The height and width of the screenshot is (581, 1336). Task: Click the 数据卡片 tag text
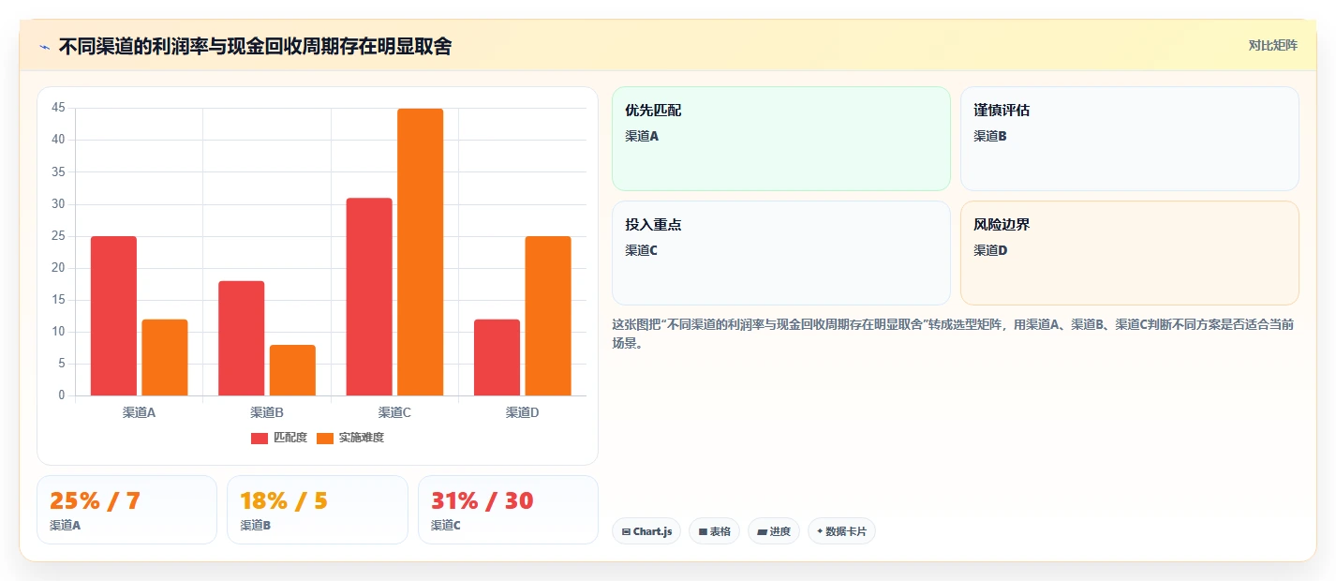pos(846,531)
